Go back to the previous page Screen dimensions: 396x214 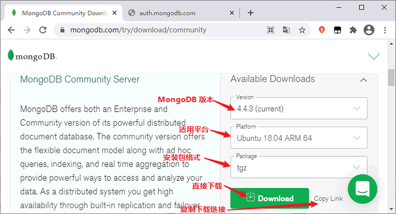(x=11, y=30)
